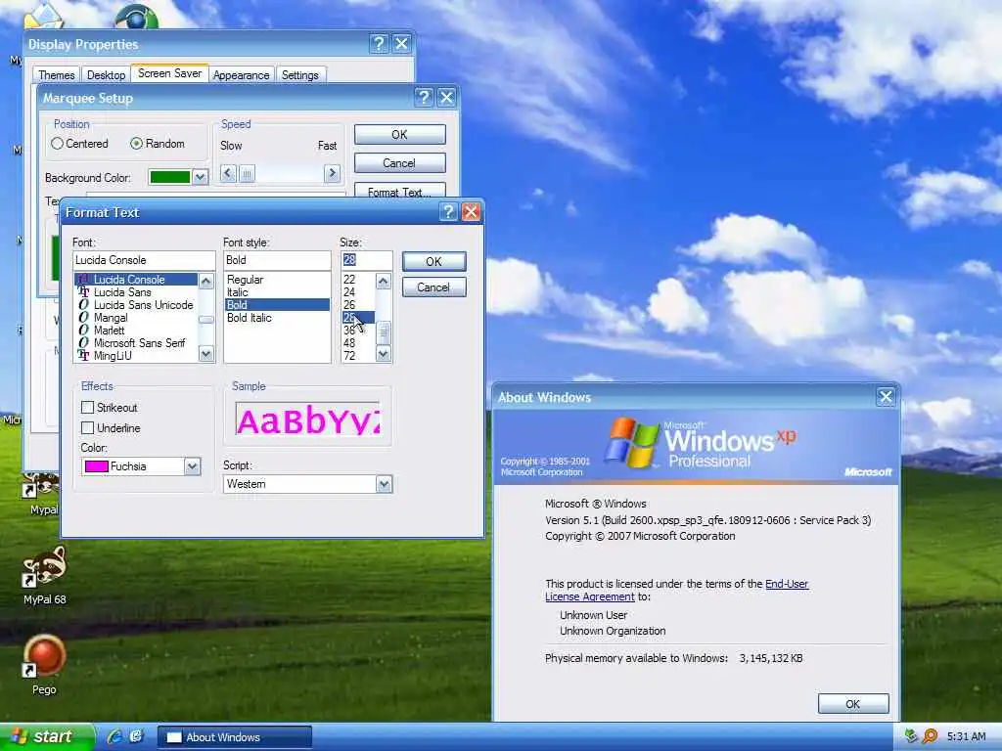
Task: Click the size list scrollbar thumb
Action: point(383,332)
